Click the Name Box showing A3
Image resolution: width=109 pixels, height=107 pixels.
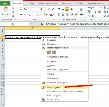click(13, 24)
